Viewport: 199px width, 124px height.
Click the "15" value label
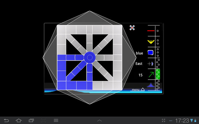point(141,75)
